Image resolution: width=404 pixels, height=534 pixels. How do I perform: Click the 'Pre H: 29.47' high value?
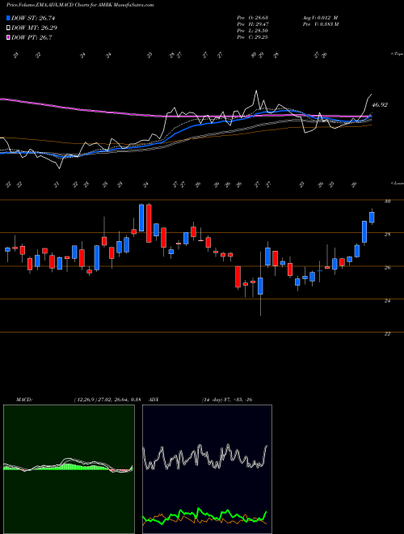point(252,23)
